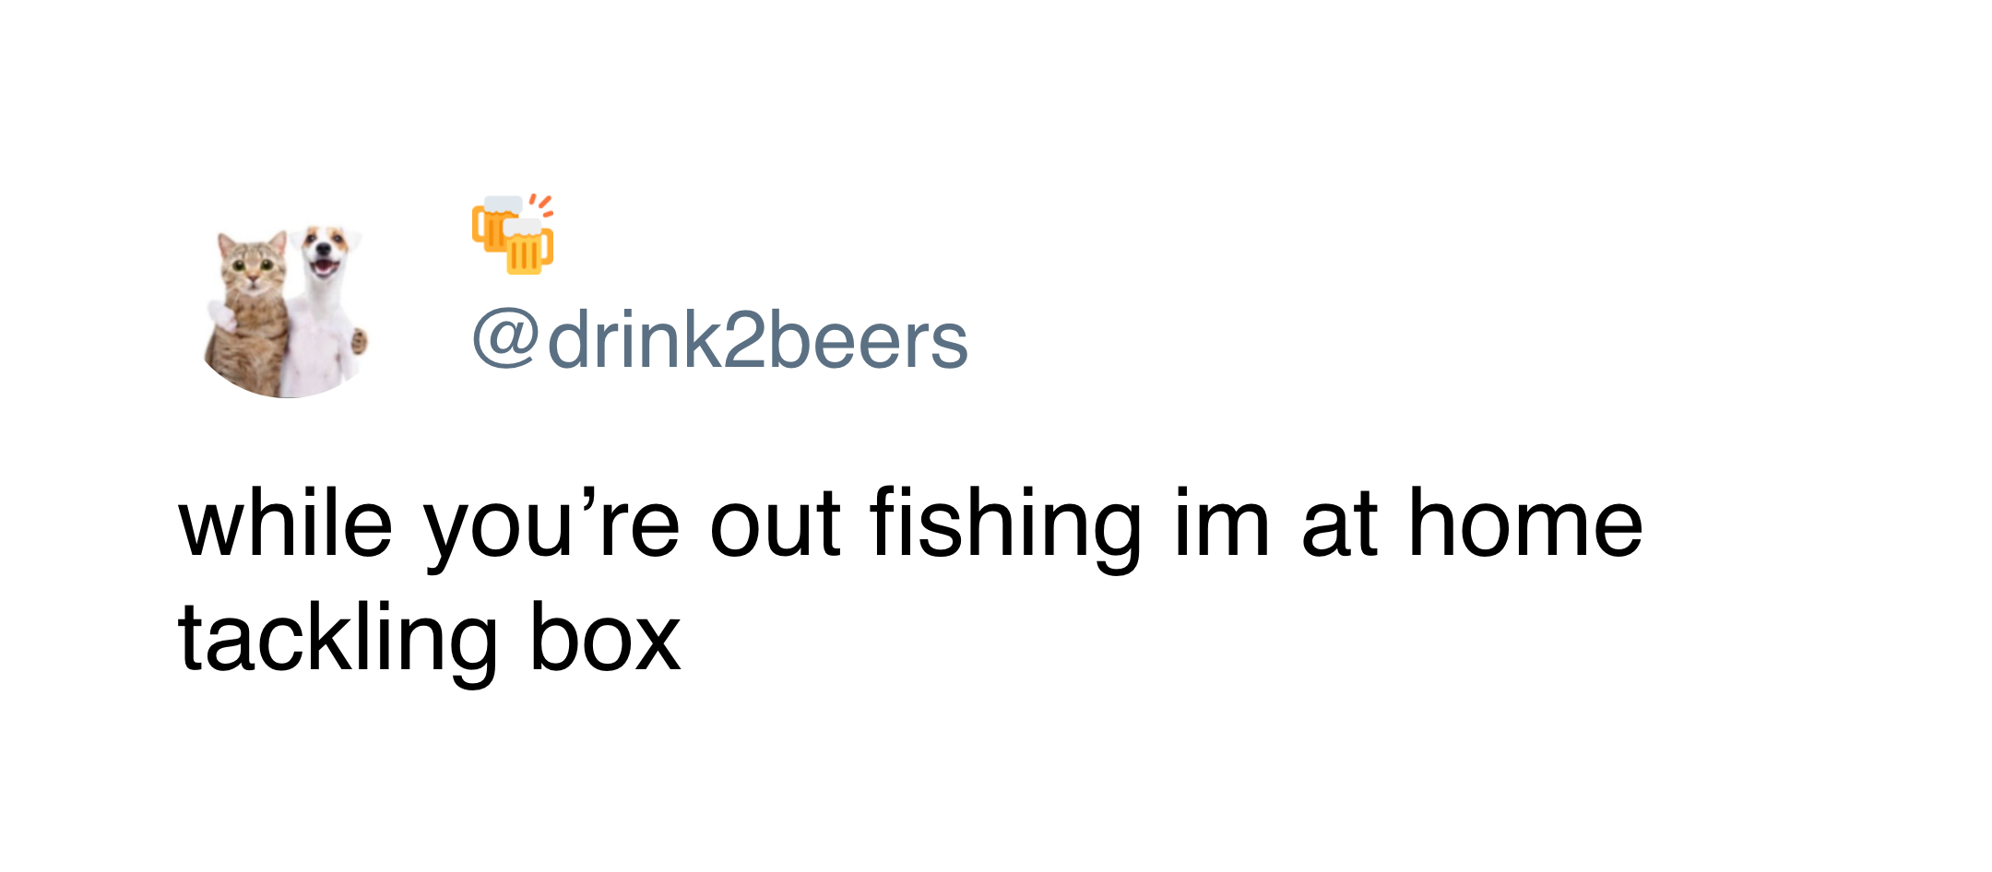Click the word "you're" in the tweet
This screenshot has height=872, width=1992.
[551, 525]
